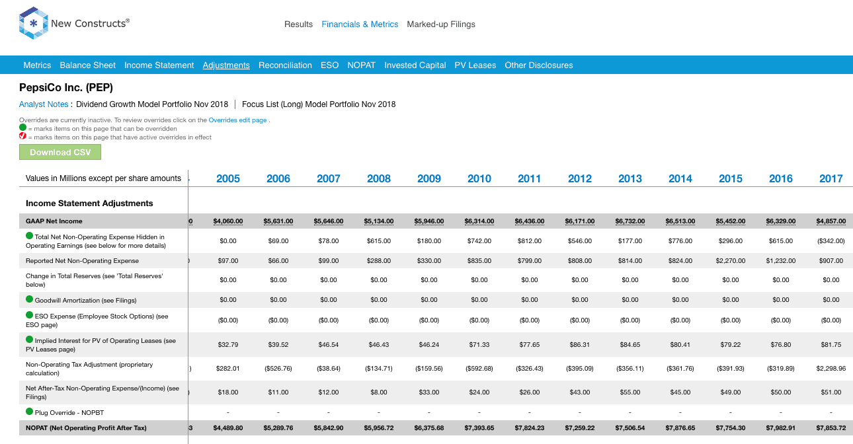
Task: Open Dividend Growth Model Portfolio Nov 2018 note
Action: tap(152, 104)
